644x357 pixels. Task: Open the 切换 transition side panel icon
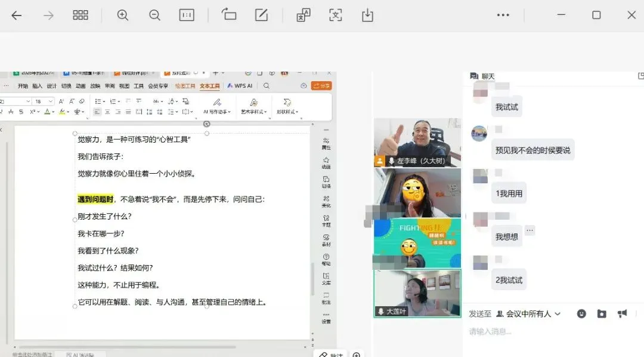click(326, 182)
